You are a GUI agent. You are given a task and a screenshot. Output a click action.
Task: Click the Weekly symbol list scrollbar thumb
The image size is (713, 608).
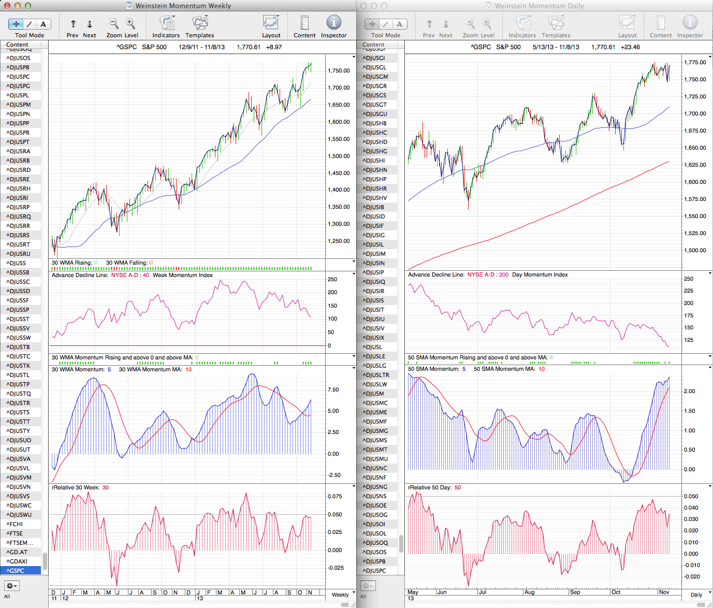click(45, 560)
